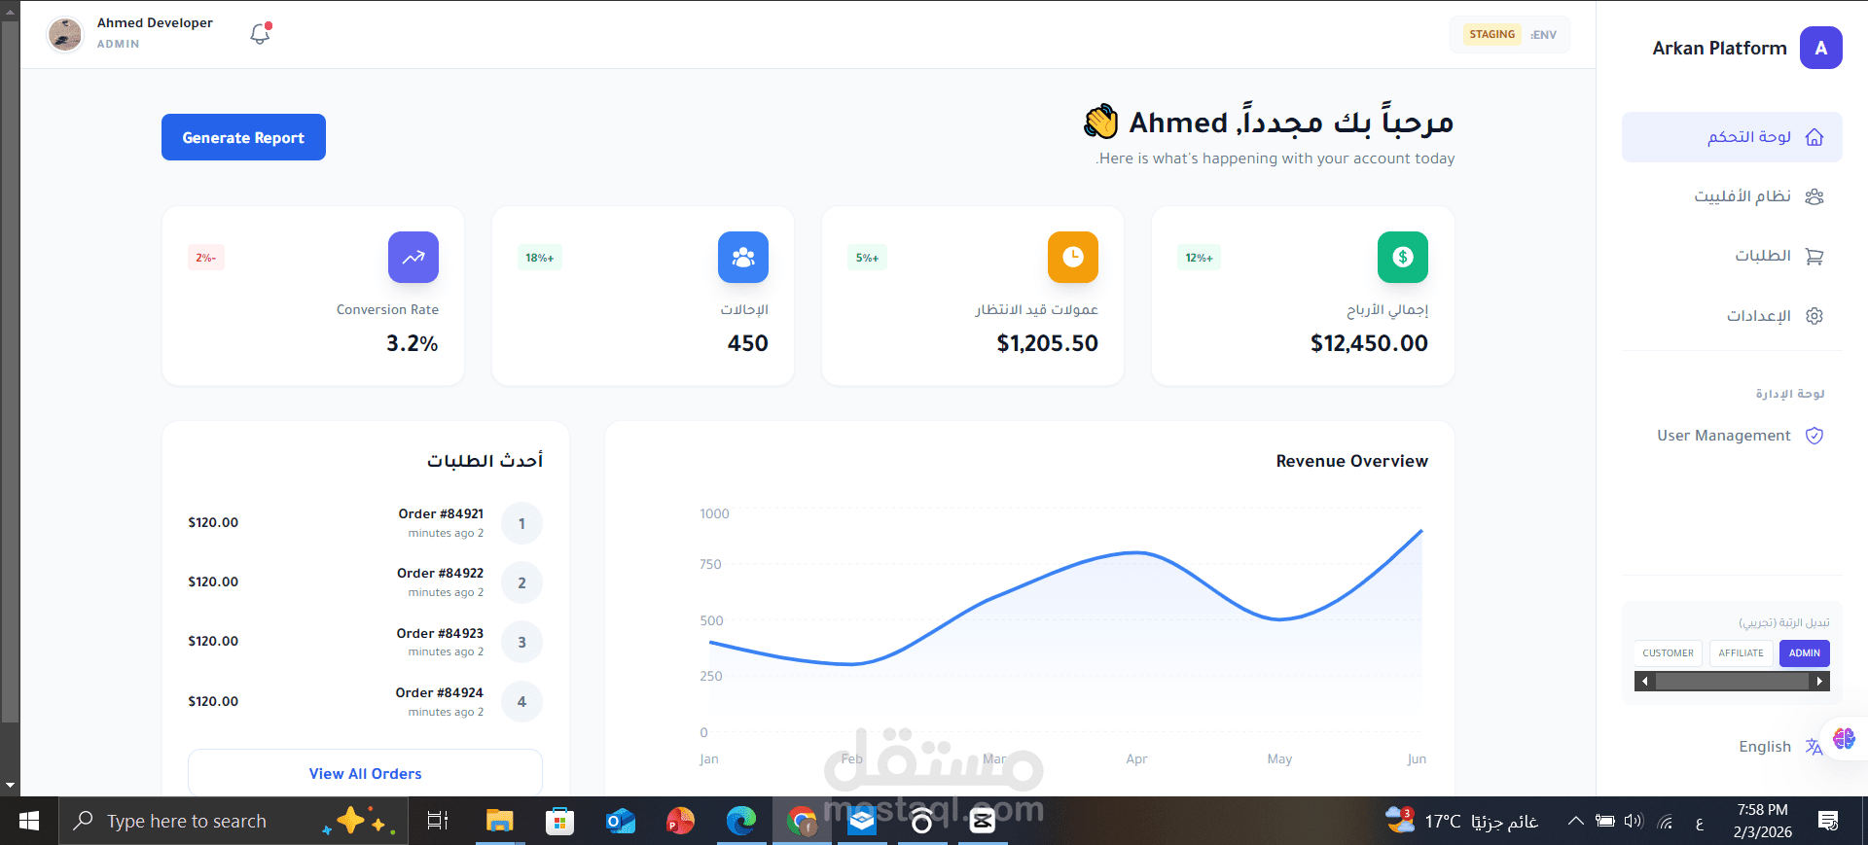Open the orders menu item الطلبات
1868x845 pixels.
pyautogui.click(x=1732, y=257)
